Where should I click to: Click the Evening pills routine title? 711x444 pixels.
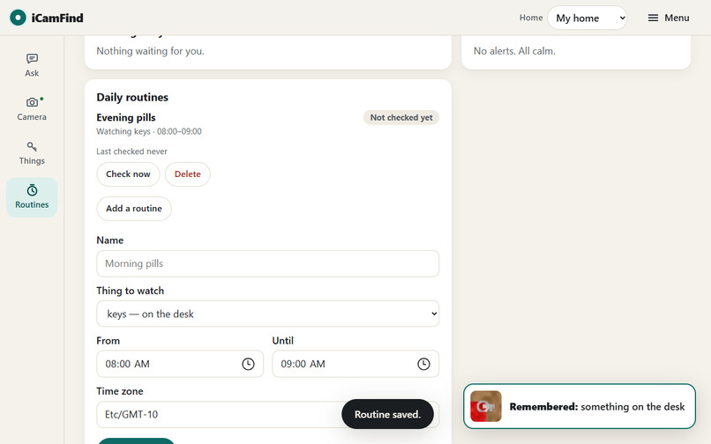click(126, 117)
